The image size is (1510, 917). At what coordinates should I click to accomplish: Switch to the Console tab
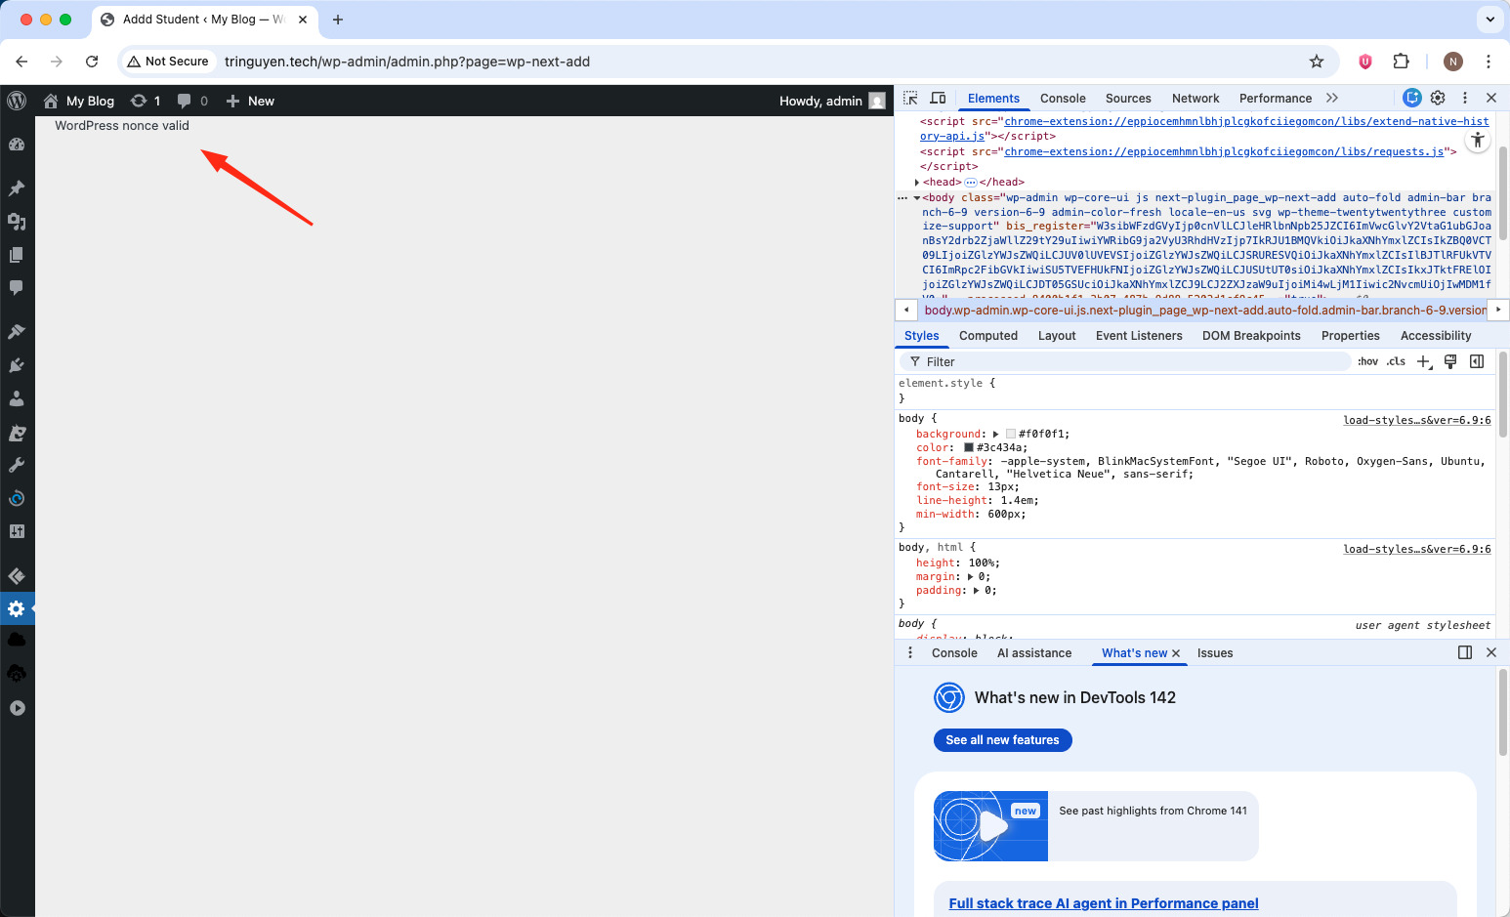click(x=1063, y=98)
